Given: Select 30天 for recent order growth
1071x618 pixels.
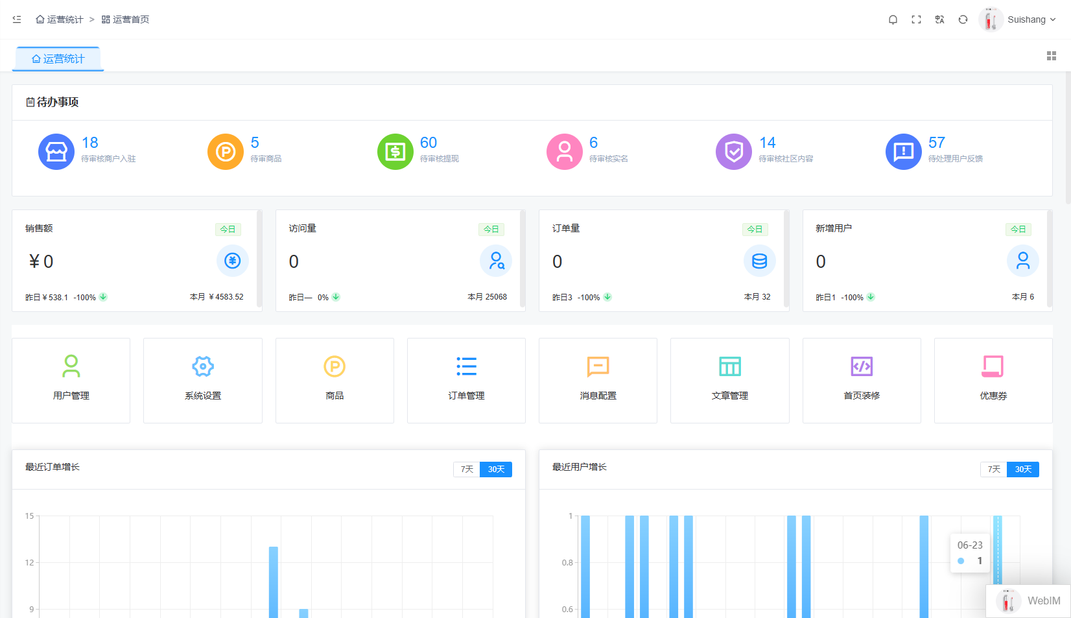Looking at the screenshot, I should pyautogui.click(x=496, y=469).
